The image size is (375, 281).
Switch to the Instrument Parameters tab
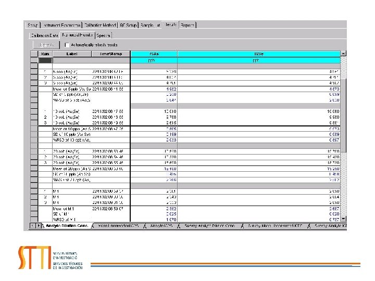coord(61,25)
